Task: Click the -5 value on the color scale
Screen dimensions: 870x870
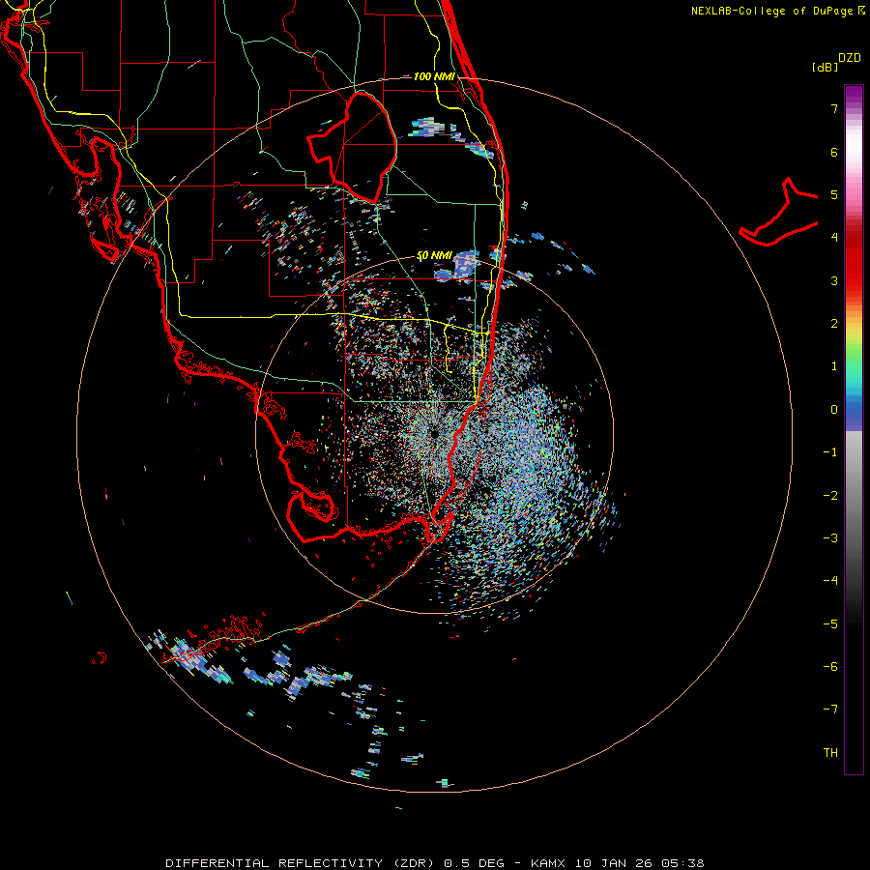Action: 830,624
